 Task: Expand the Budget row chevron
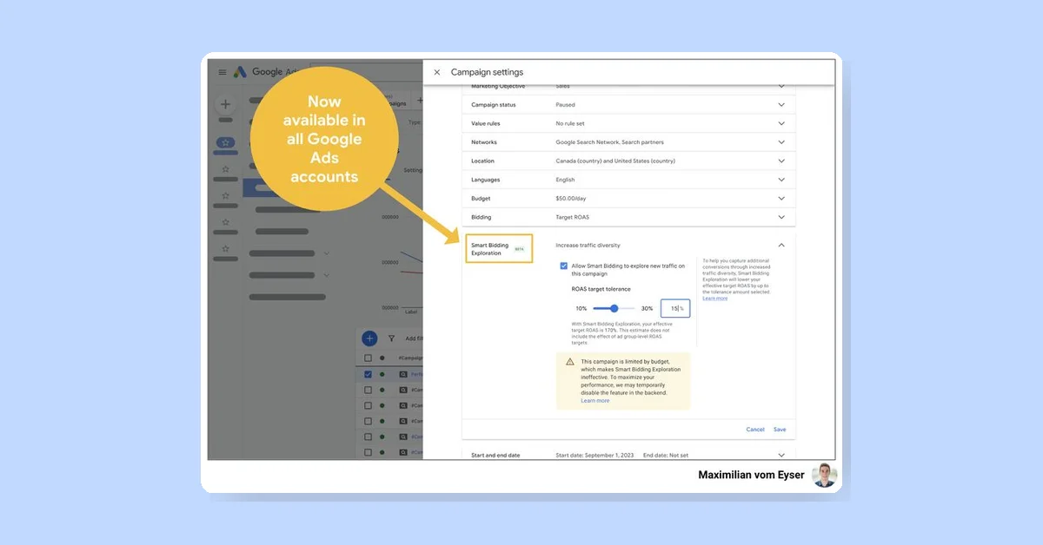tap(781, 199)
